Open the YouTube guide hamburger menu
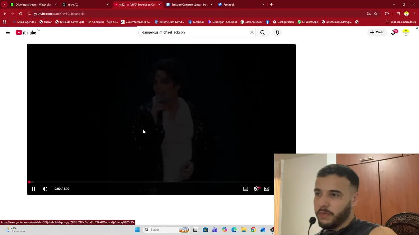419x235 pixels. pyautogui.click(x=8, y=32)
